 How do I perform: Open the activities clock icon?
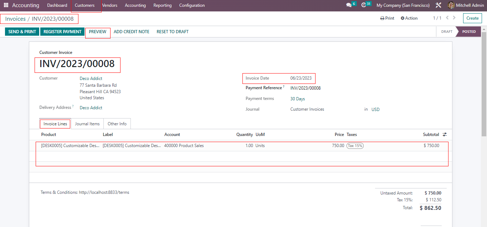[364, 5]
